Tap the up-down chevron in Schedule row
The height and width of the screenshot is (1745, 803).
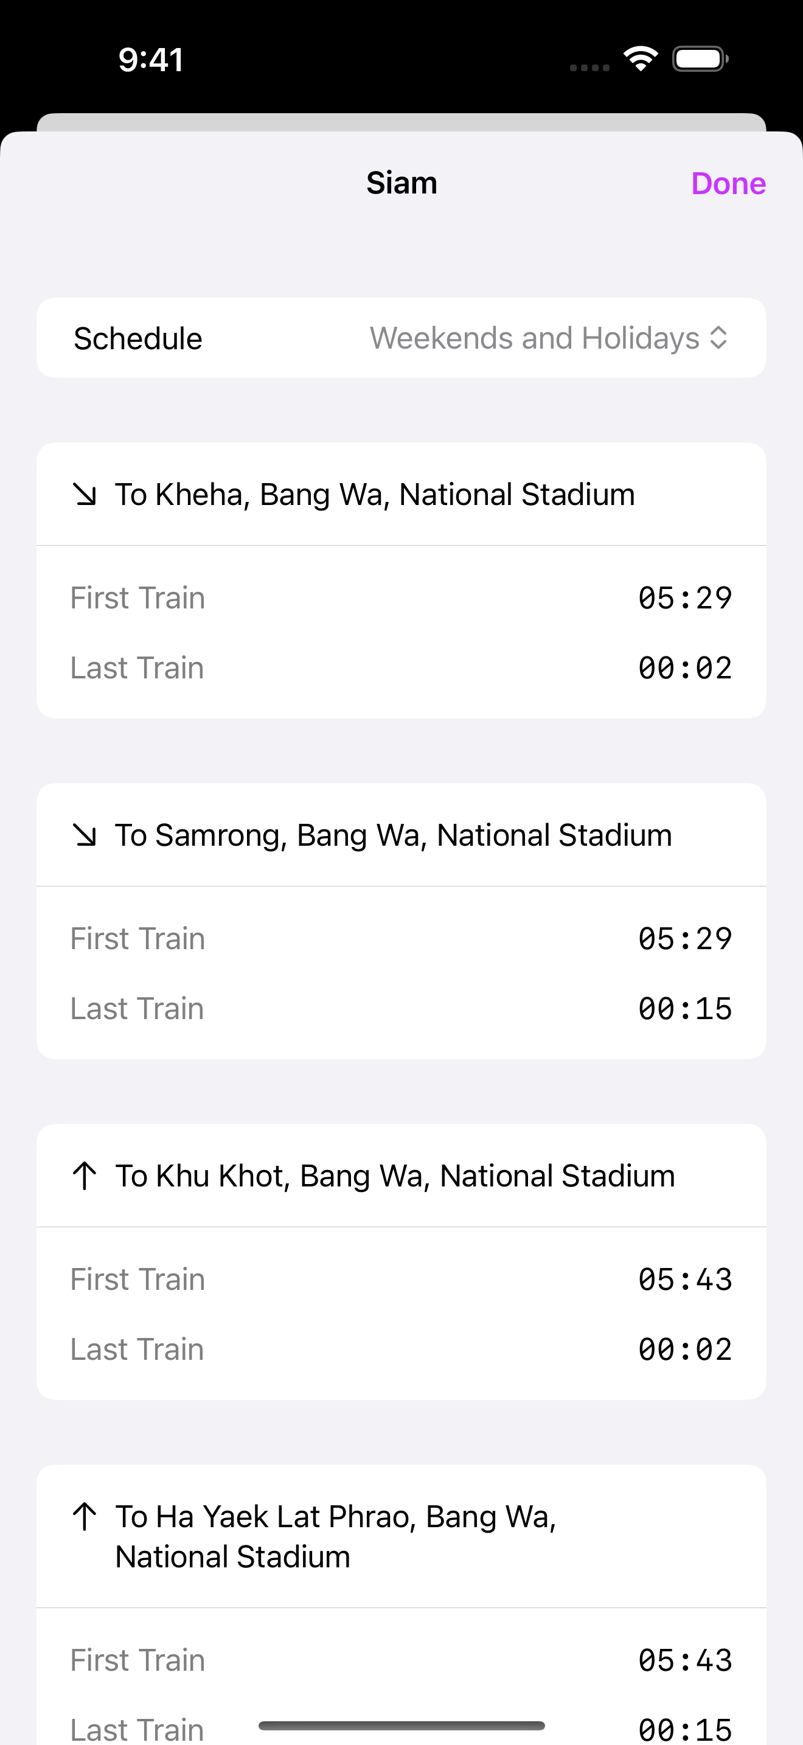pyautogui.click(x=718, y=338)
